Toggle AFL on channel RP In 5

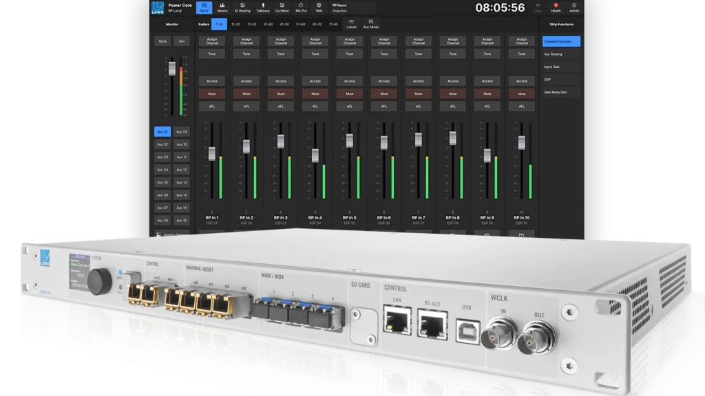pos(349,107)
